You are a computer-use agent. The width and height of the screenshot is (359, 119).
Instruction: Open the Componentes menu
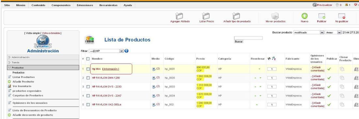61,5
